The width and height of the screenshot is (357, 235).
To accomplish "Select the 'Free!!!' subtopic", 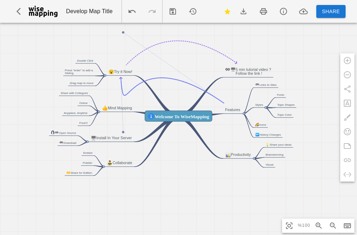I will [83, 123].
